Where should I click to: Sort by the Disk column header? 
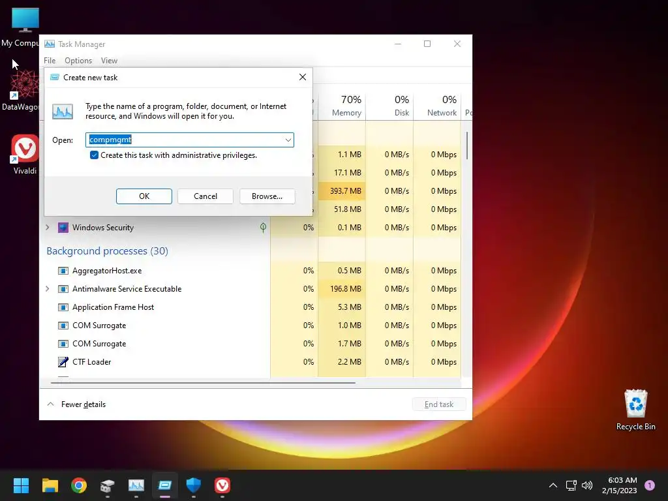[389, 105]
